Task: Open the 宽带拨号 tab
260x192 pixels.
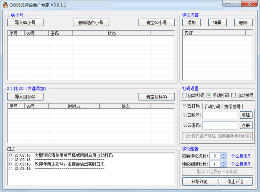Action: point(232,107)
